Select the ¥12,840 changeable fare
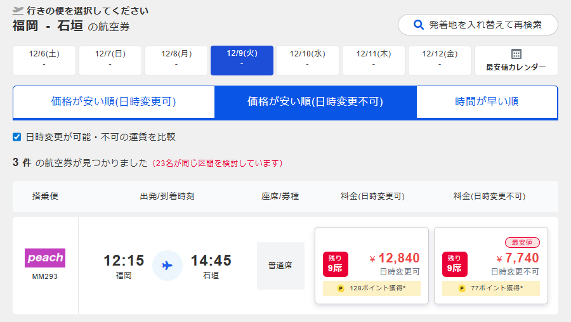This screenshot has height=322, width=571. (x=372, y=266)
